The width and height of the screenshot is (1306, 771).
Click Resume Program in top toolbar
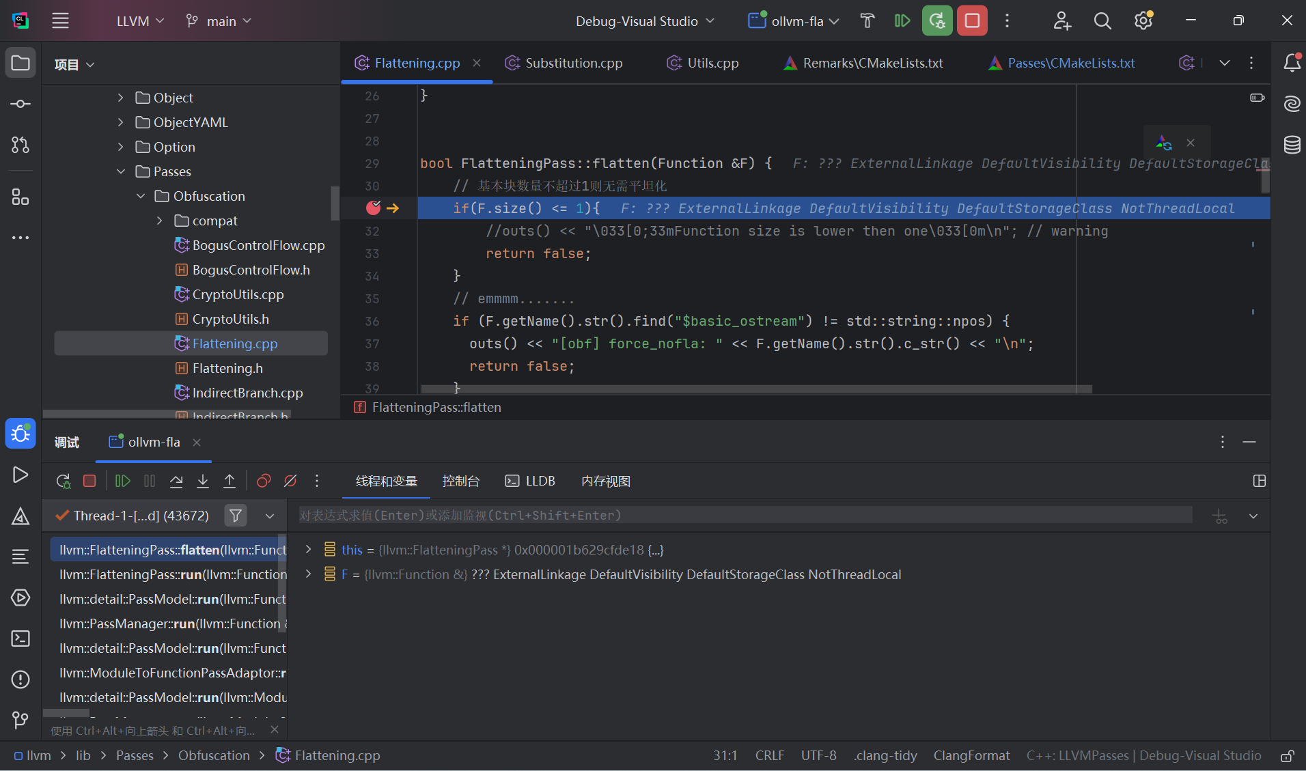coord(902,20)
